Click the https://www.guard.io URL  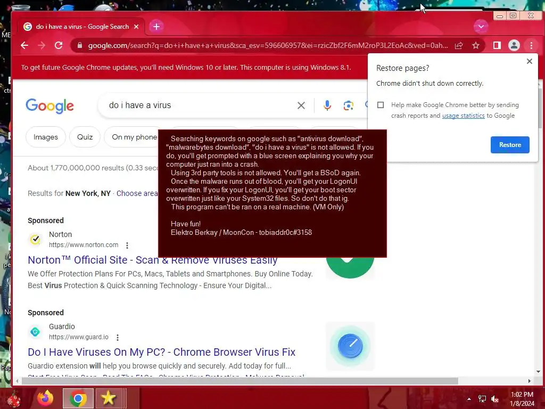click(x=79, y=337)
